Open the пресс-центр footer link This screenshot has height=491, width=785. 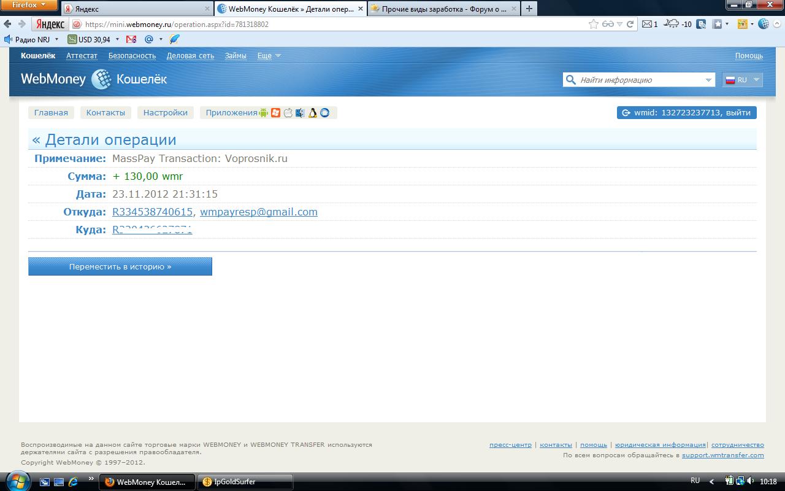510,445
